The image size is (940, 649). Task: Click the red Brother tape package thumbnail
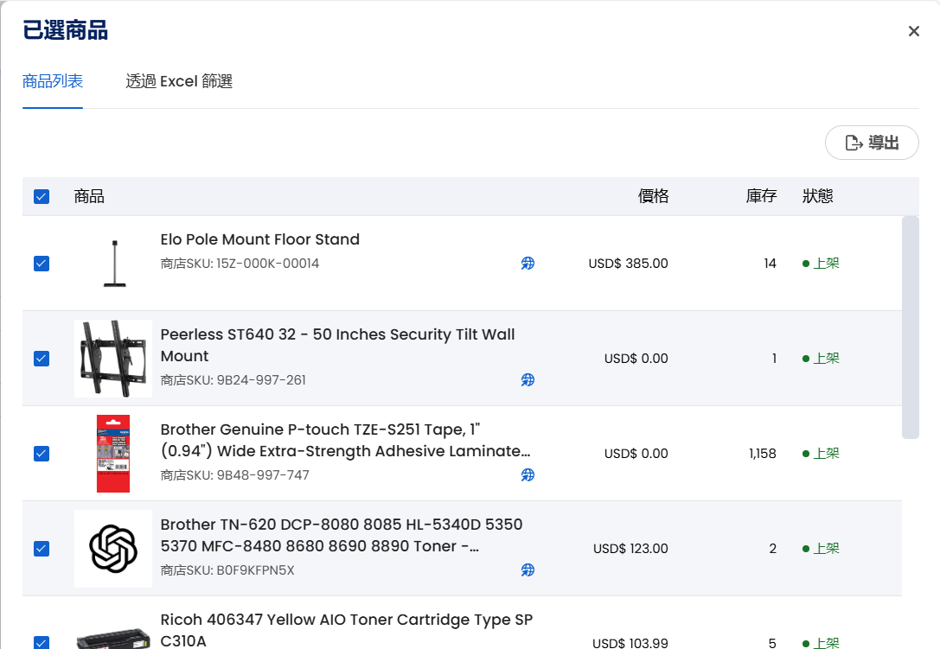point(113,454)
